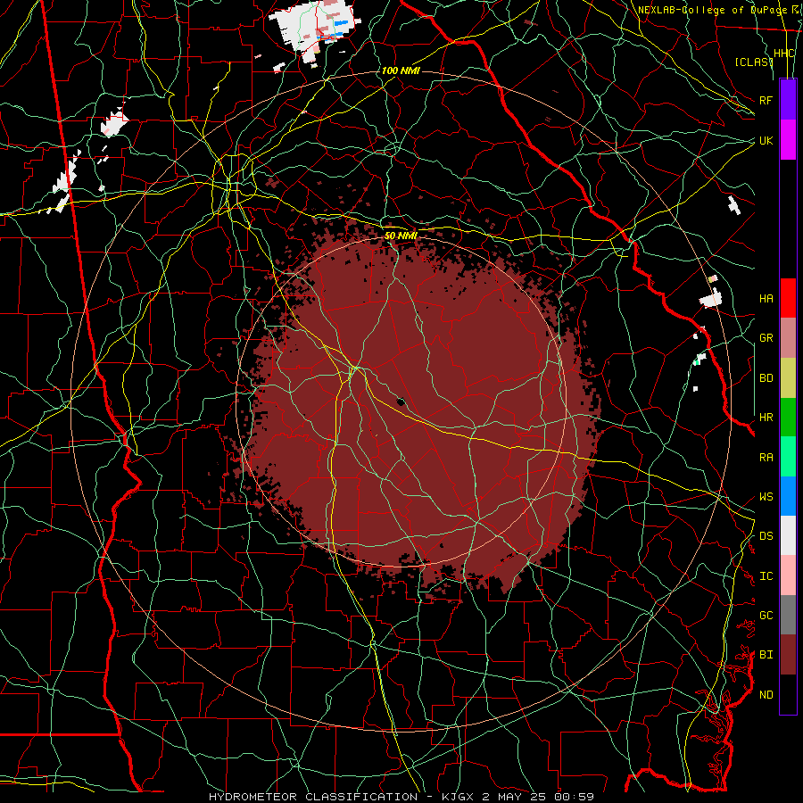Click the dark red BI legend swatch
Screen dimensions: 803x803
tap(788, 655)
